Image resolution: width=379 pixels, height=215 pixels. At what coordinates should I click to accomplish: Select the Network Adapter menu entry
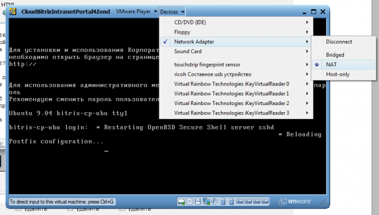(236, 42)
